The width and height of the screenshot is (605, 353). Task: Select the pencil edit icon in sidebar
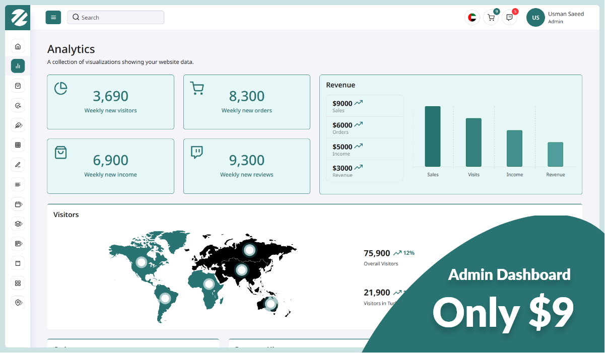(18, 164)
